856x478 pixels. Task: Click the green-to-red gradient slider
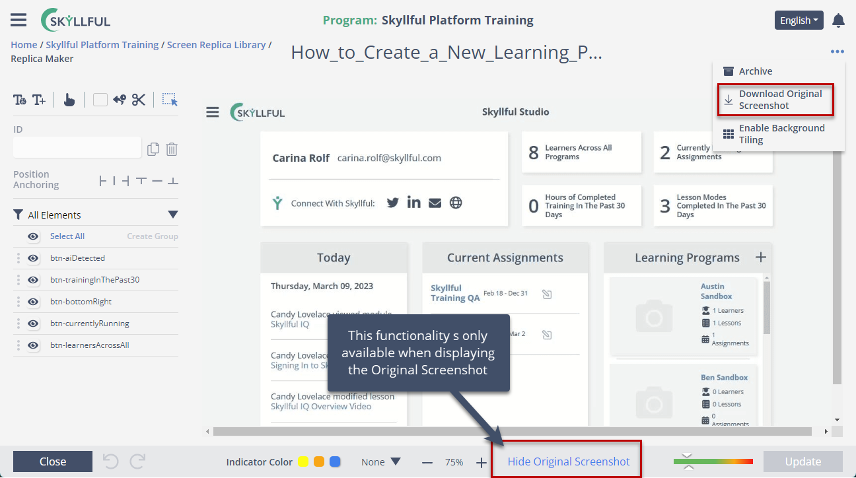point(713,461)
